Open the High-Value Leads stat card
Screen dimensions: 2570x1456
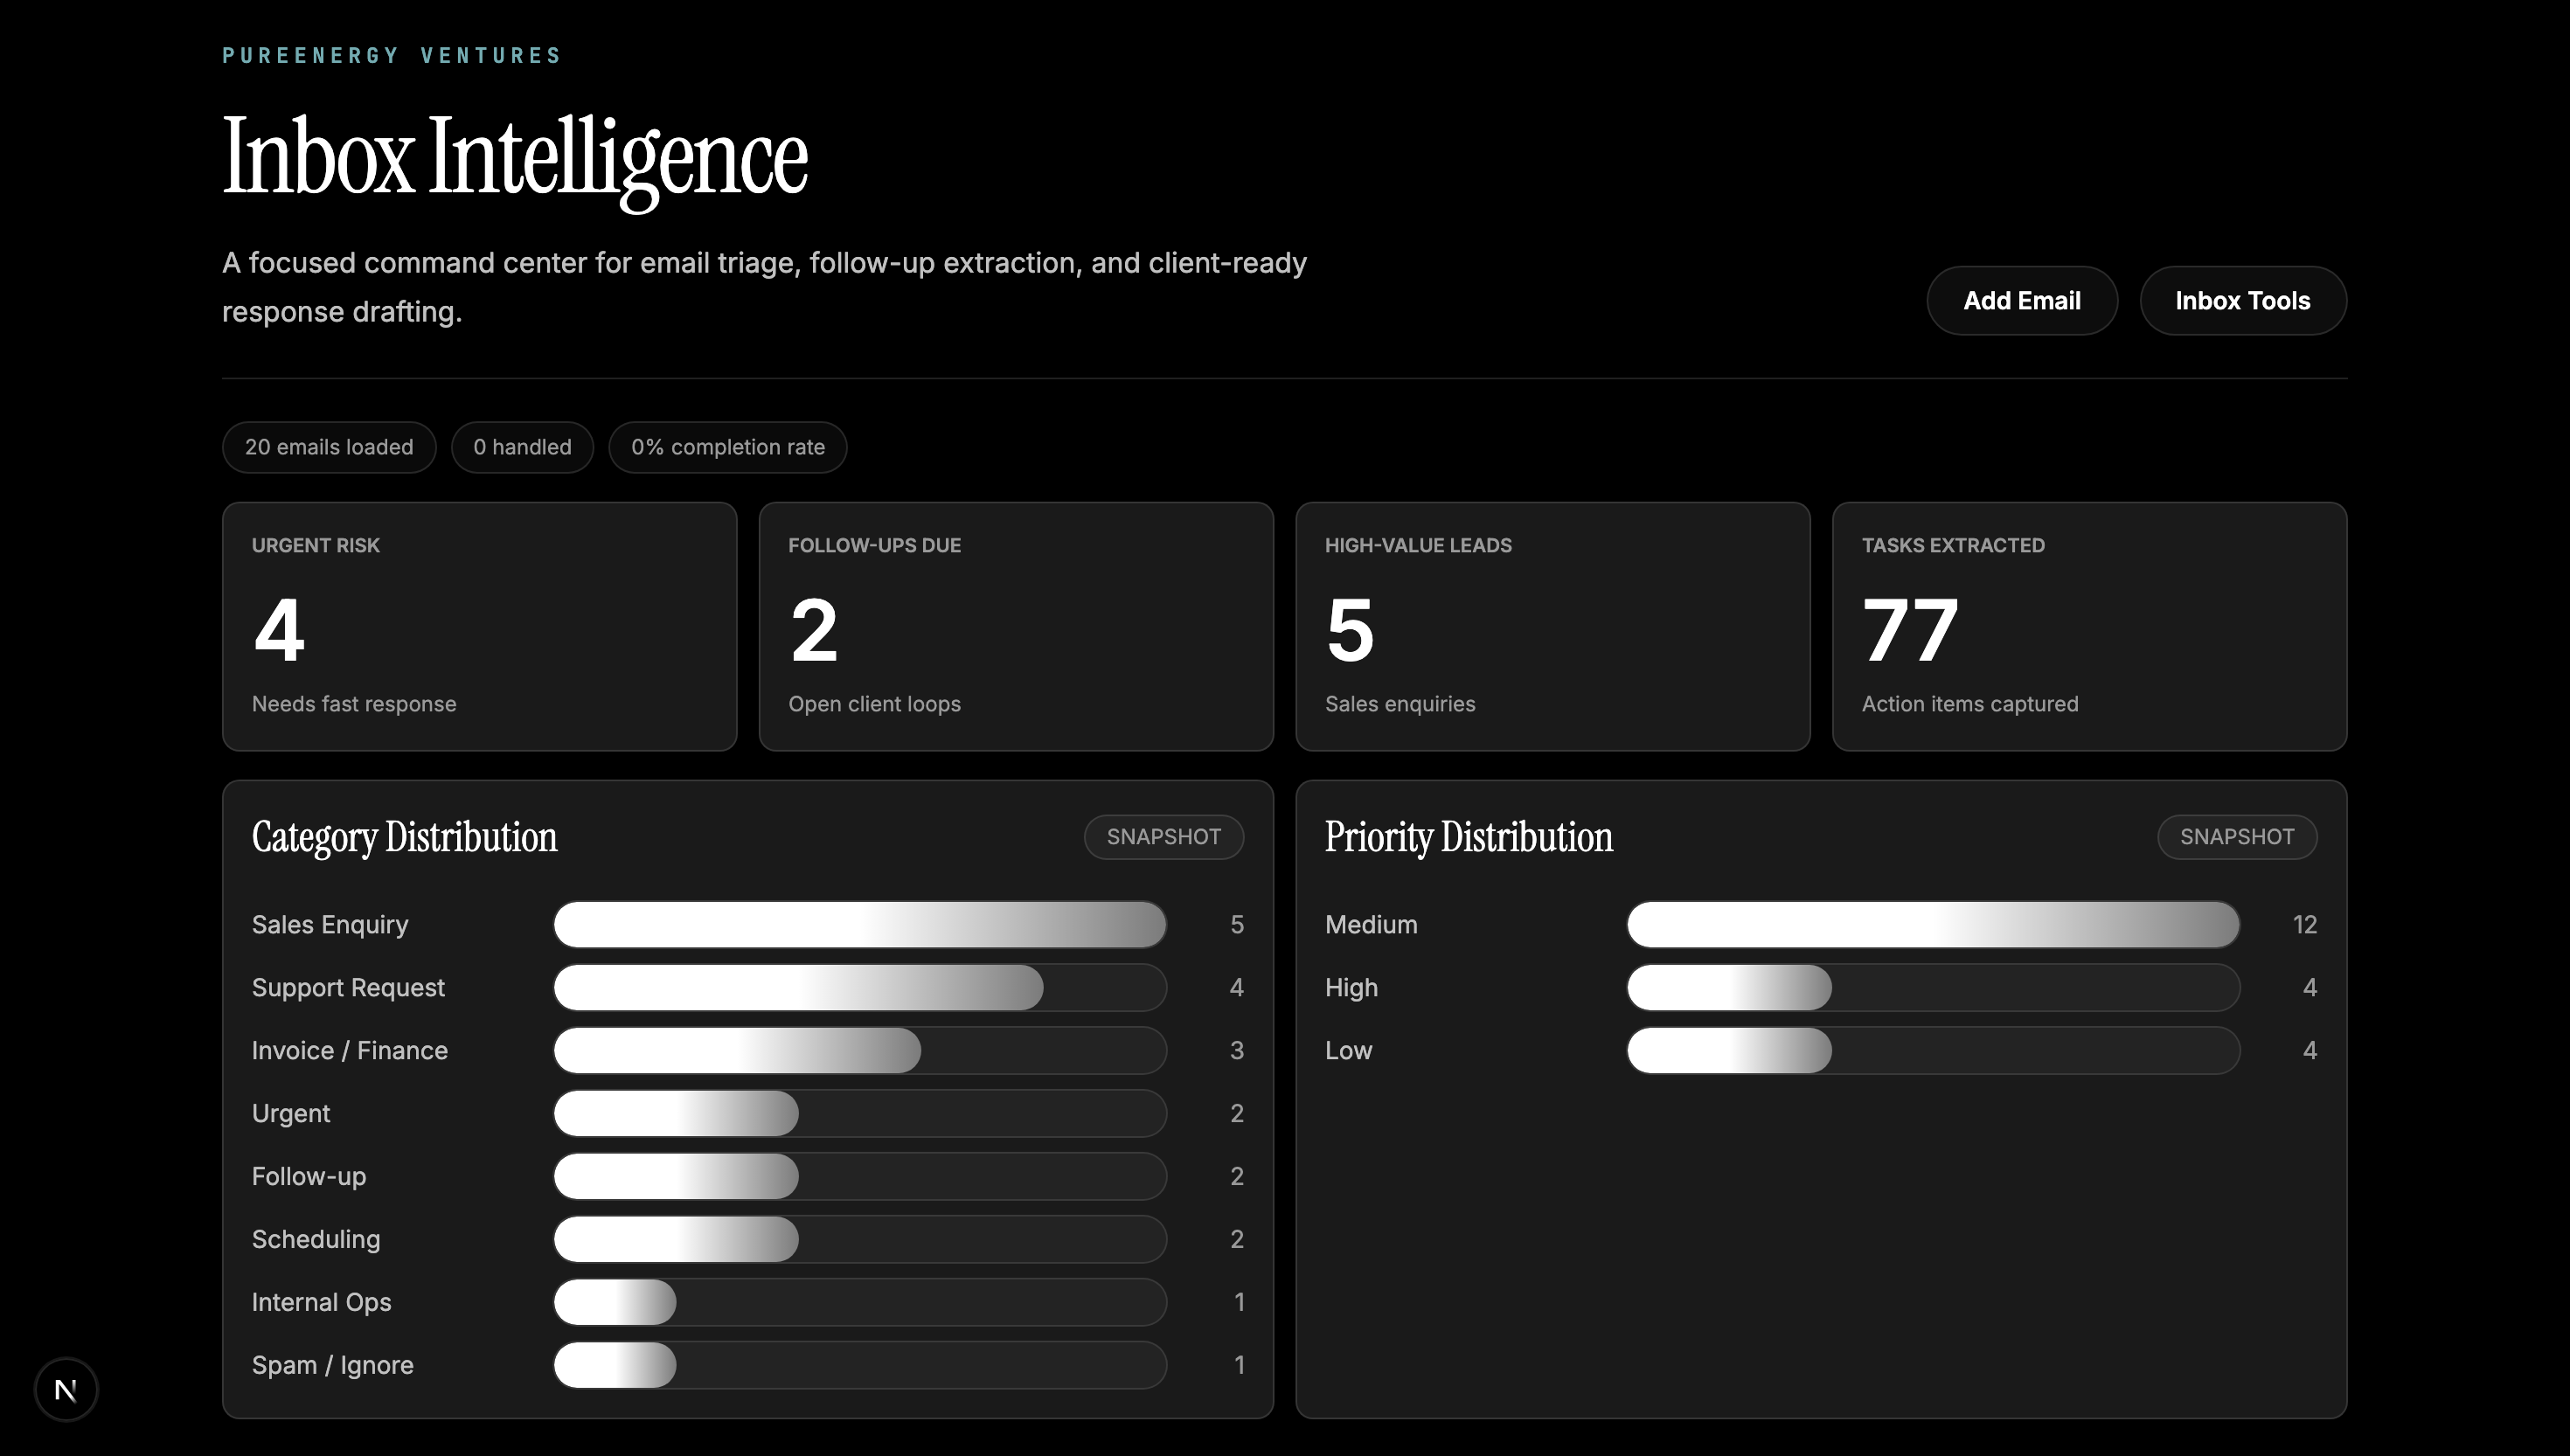pos(1553,627)
